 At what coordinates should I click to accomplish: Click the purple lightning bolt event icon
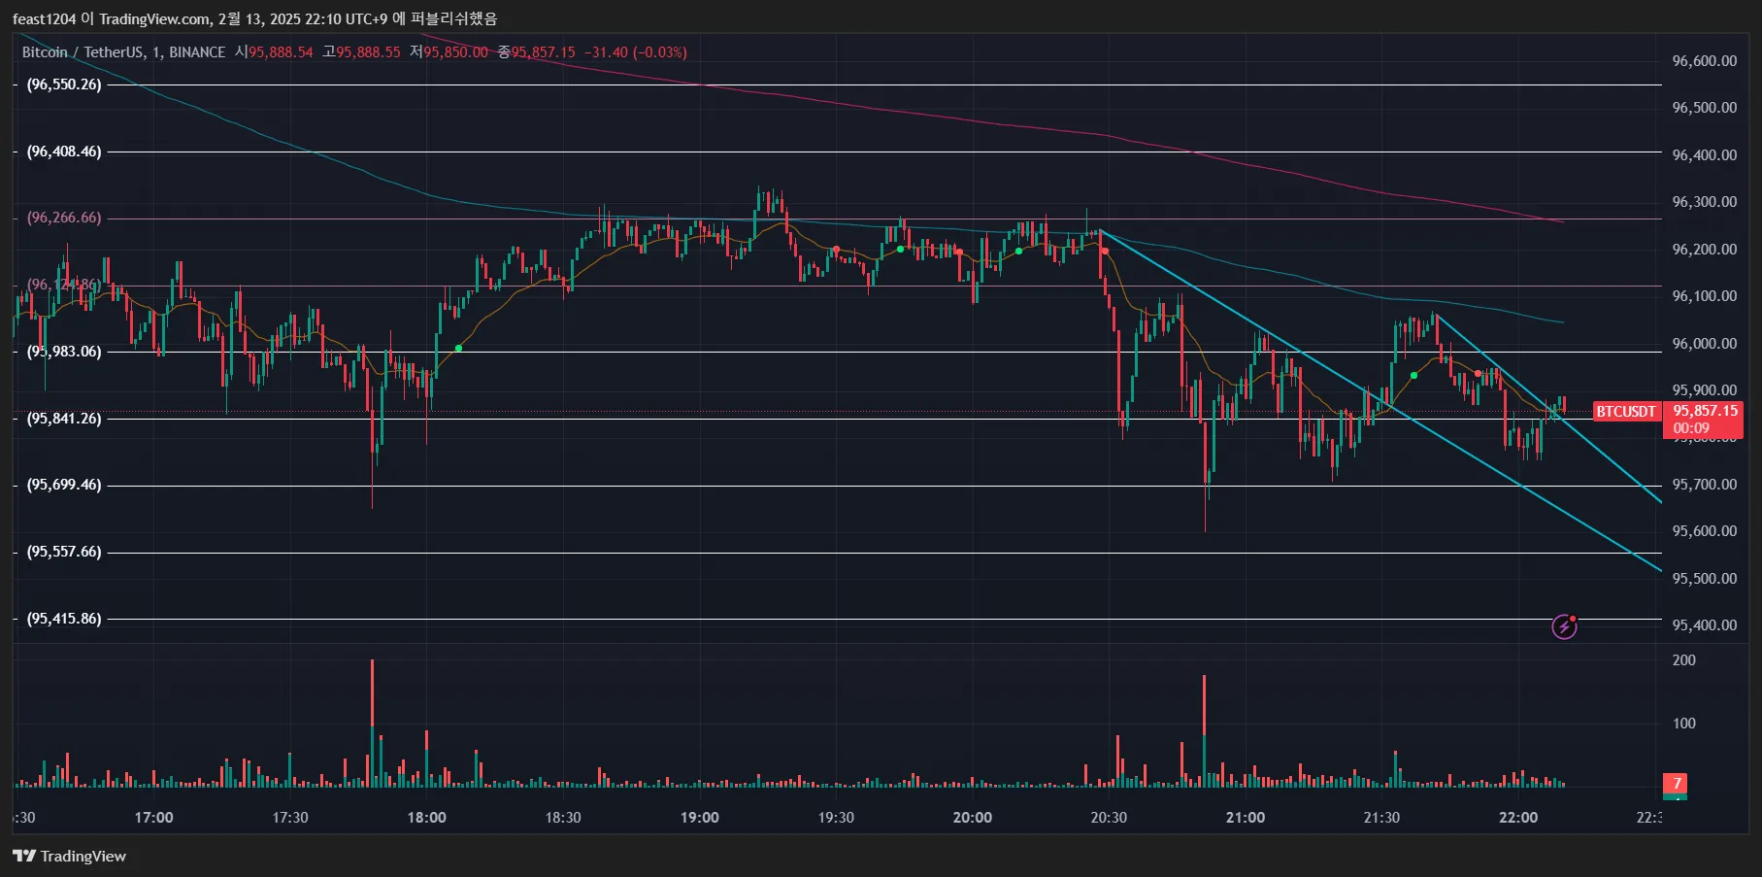[1564, 626]
